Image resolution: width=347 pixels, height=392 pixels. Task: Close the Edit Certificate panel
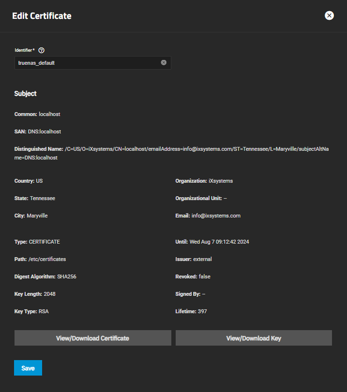coord(329,15)
